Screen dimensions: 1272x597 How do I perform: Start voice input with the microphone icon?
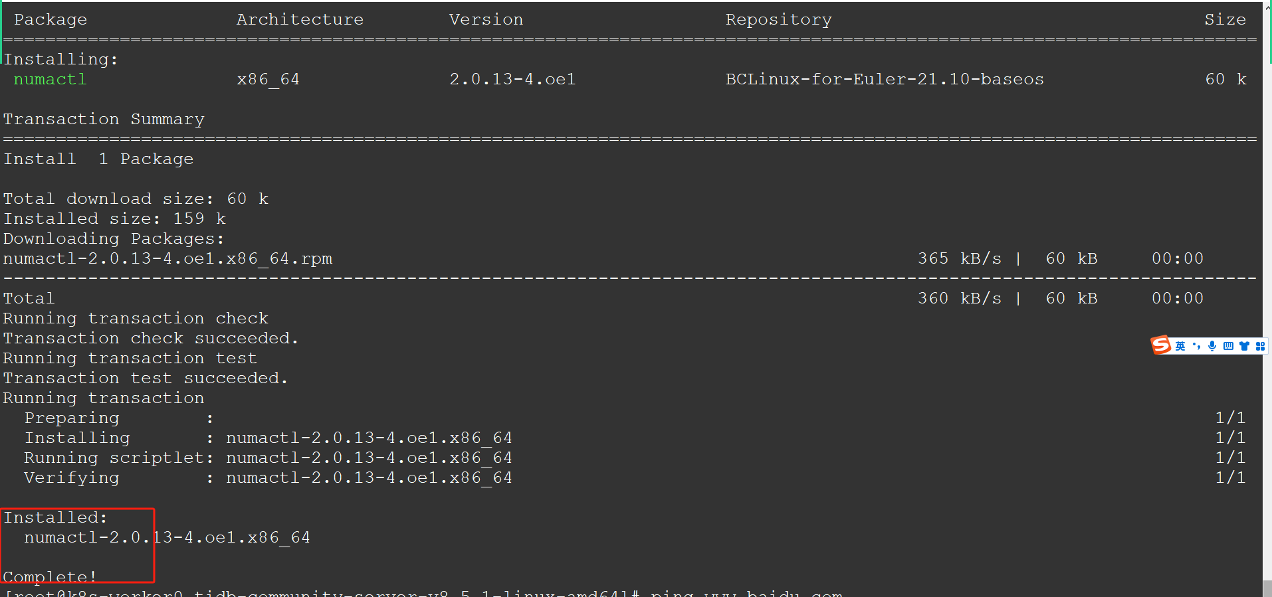(x=1212, y=346)
